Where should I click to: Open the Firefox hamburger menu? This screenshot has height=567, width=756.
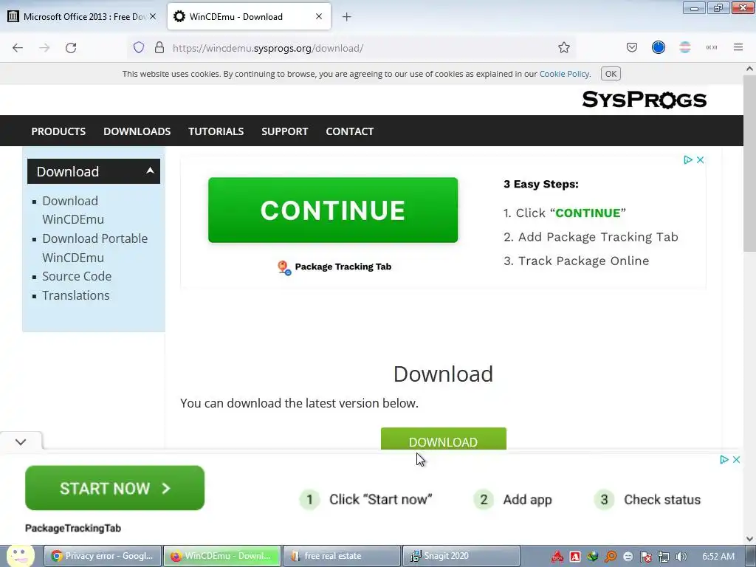[x=738, y=47]
